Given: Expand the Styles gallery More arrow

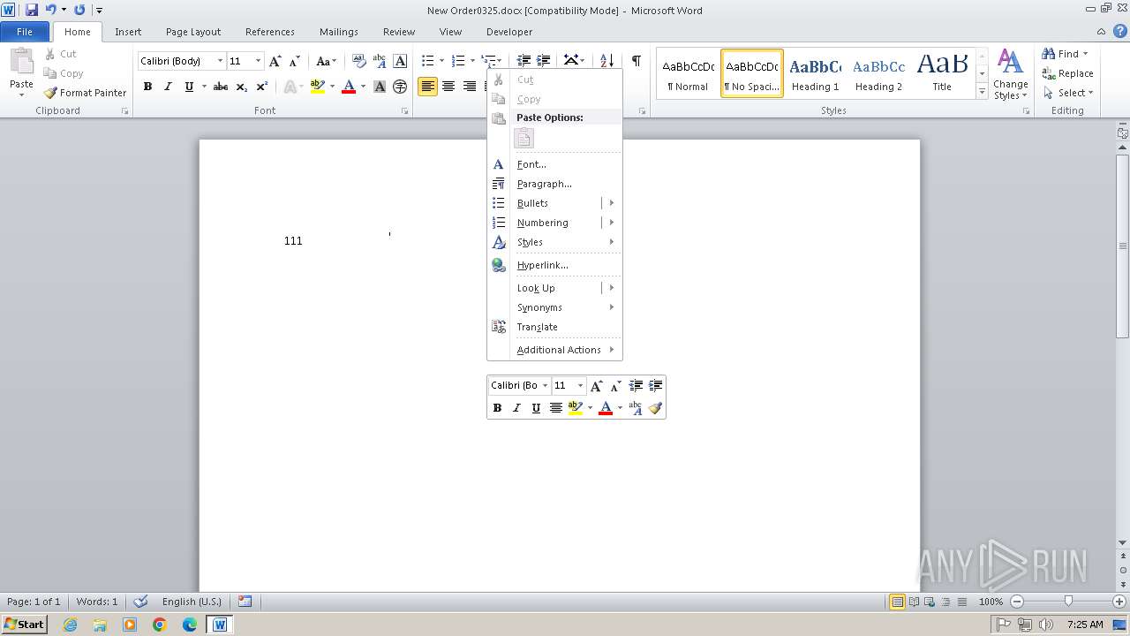Looking at the screenshot, I should [982, 91].
